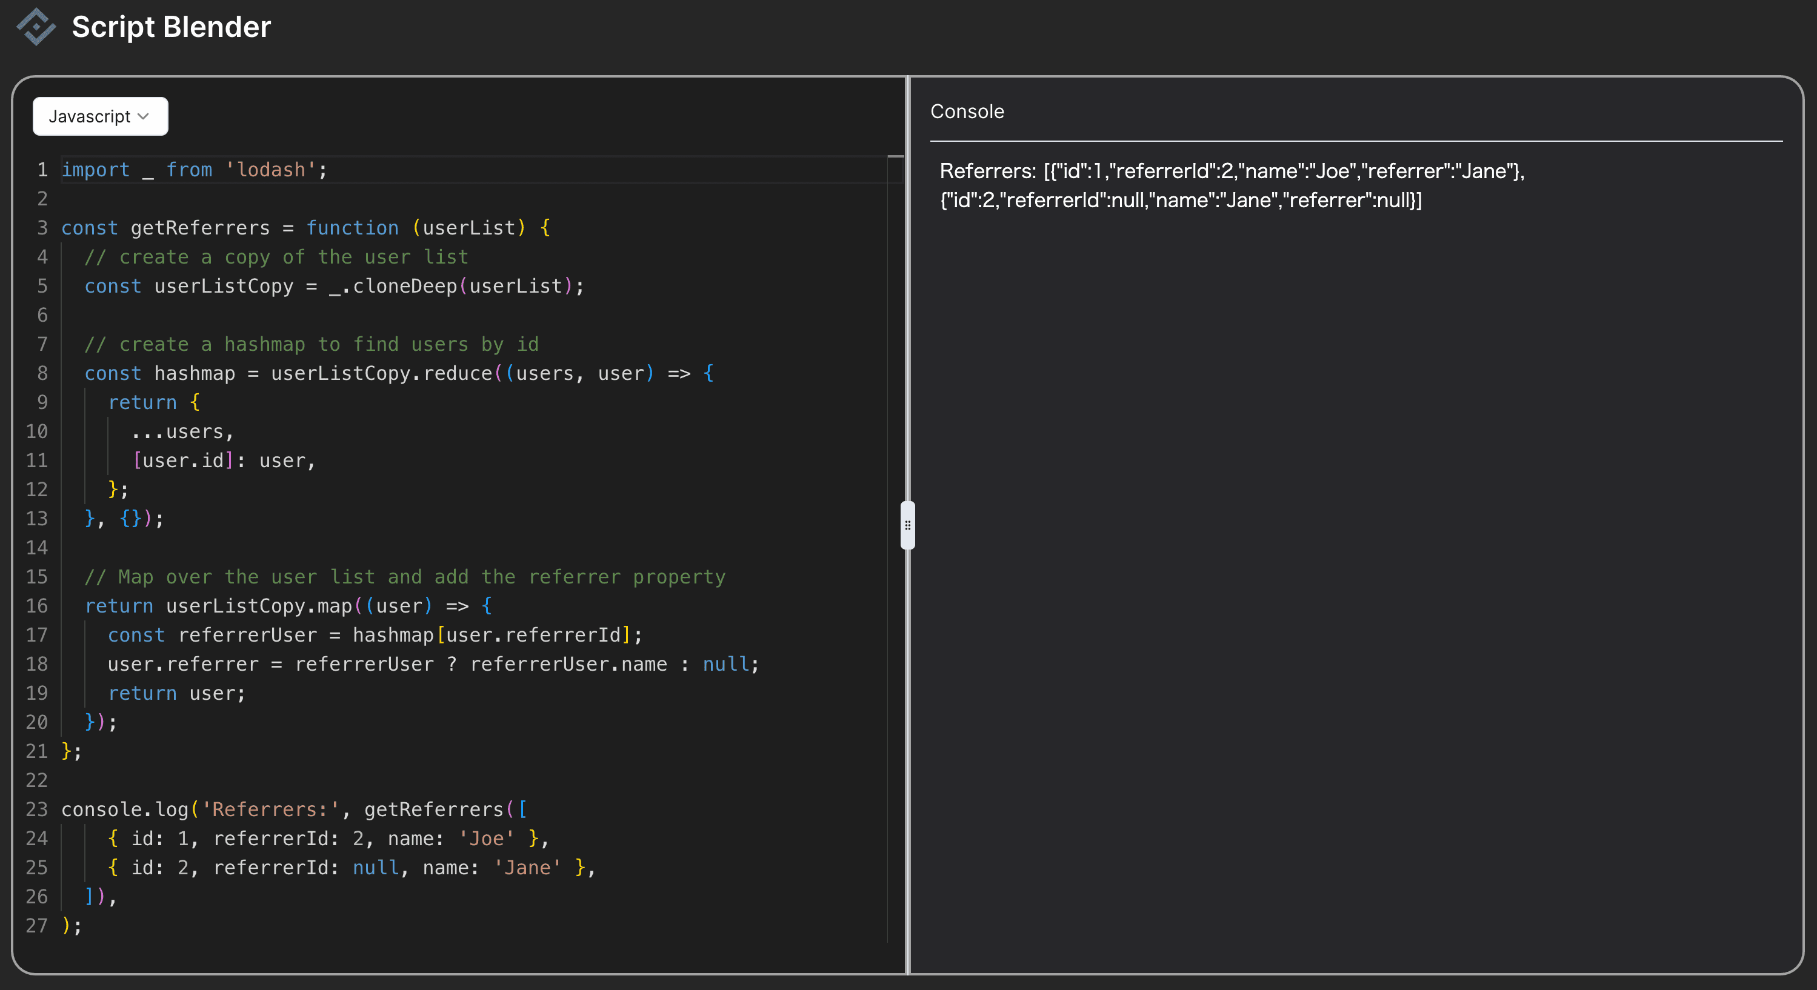Viewport: 1817px width, 990px height.
Task: Click the Script Blender title text
Action: pyautogui.click(x=172, y=27)
